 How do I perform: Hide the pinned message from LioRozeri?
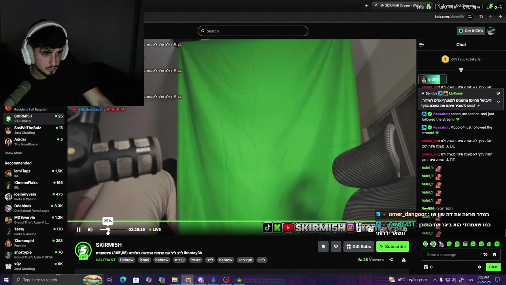498,93
